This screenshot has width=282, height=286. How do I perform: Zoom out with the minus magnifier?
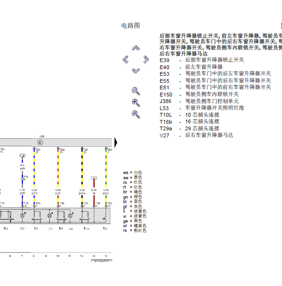coord(136,114)
